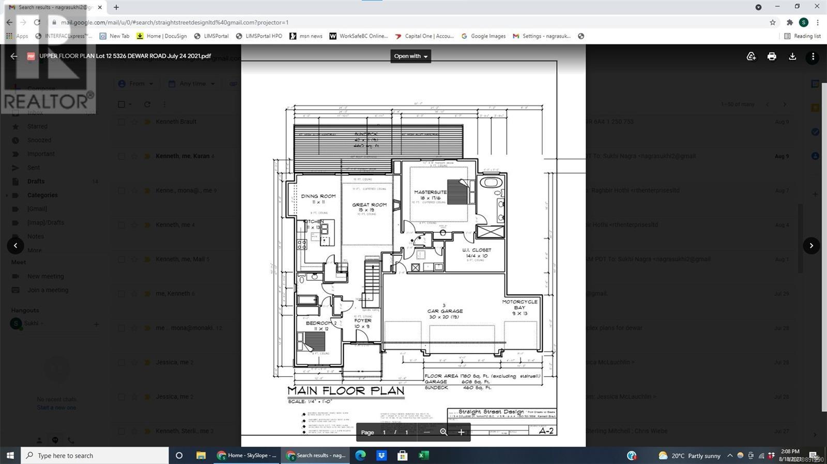Image resolution: width=827 pixels, height=464 pixels.
Task: Open the 'Open with' dropdown
Action: 410,56
